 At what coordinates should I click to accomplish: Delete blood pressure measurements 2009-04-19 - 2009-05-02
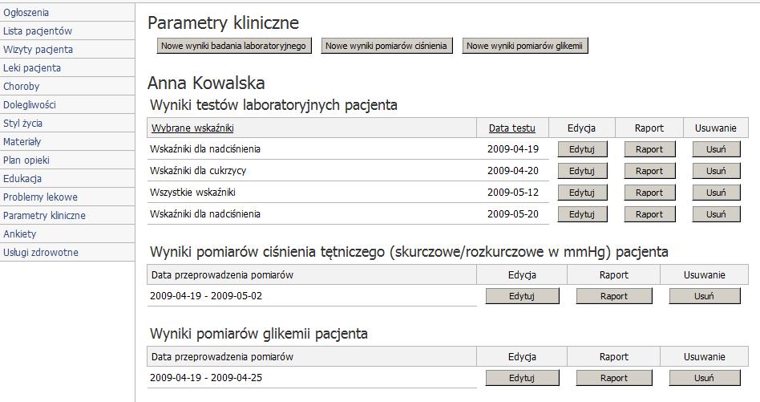(x=704, y=296)
